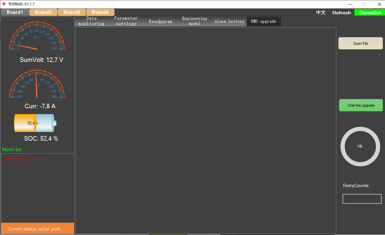
Task: Click the SOC battery level icon
Action: pos(35,123)
